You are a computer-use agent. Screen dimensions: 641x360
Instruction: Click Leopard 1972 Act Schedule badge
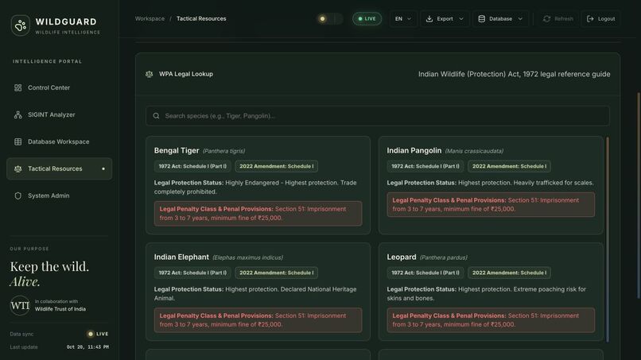[x=425, y=273]
